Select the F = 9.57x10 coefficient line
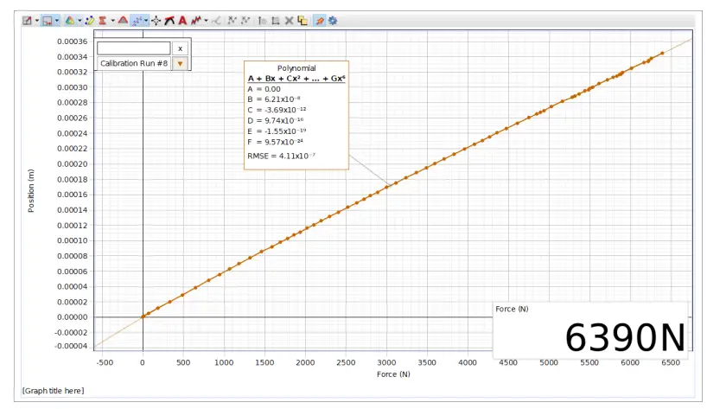Screen dimensions: 707x409 pyautogui.click(x=275, y=142)
